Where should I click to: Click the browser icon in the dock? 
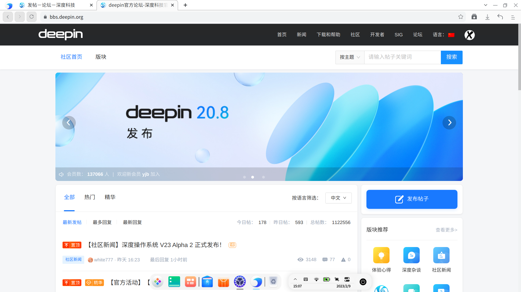tap(256, 282)
